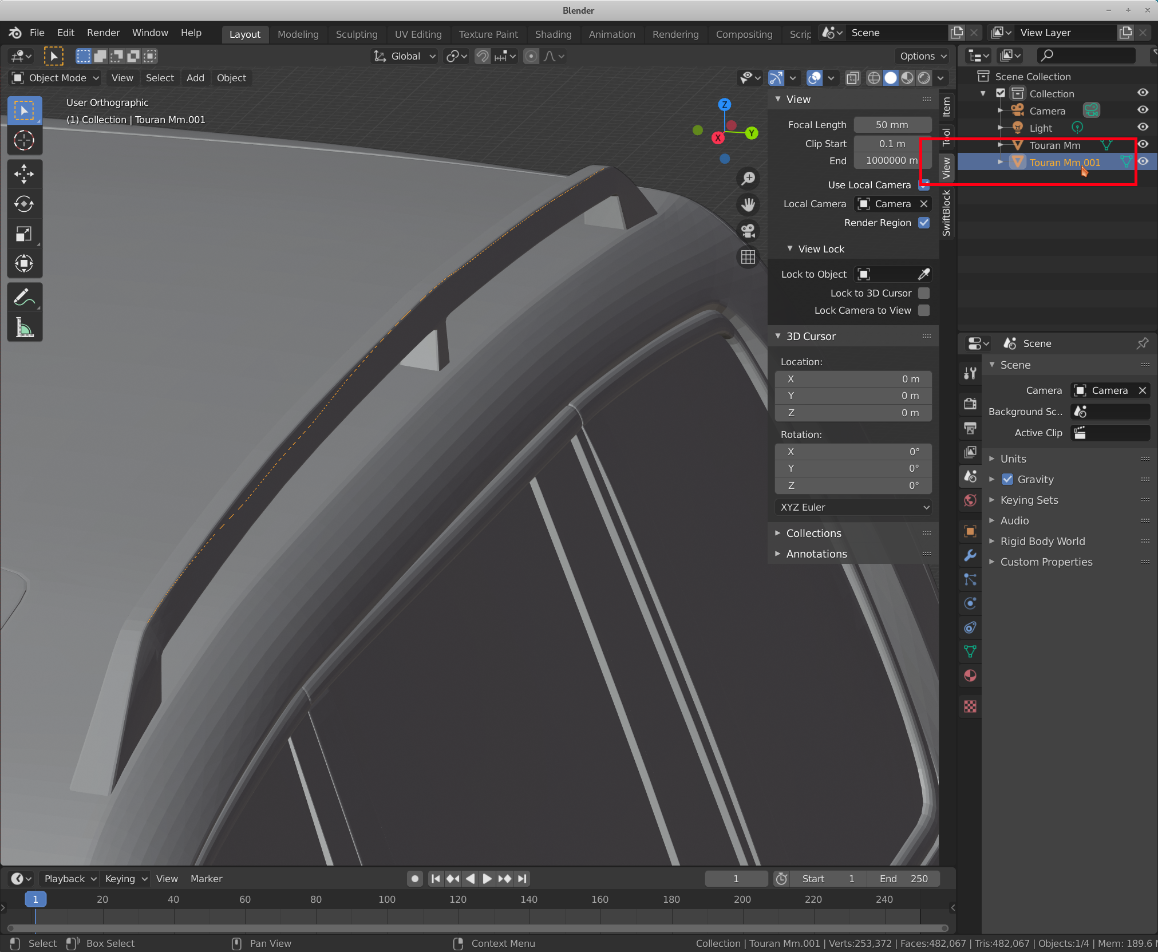
Task: Open the XYZ Euler rotation dropdown
Action: [853, 507]
